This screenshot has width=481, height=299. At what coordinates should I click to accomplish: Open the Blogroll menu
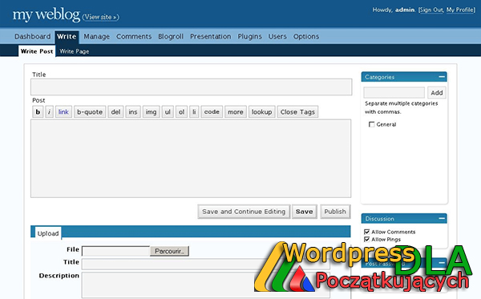[x=171, y=37]
